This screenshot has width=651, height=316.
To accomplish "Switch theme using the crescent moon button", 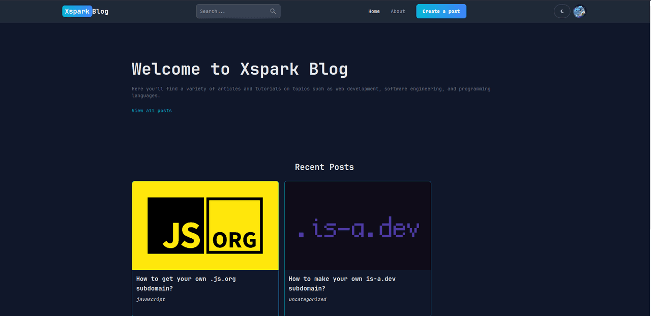I will pyautogui.click(x=561, y=11).
